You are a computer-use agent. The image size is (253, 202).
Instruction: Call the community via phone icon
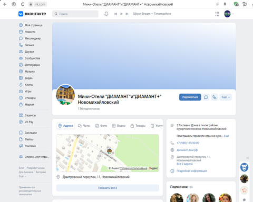point(215,97)
